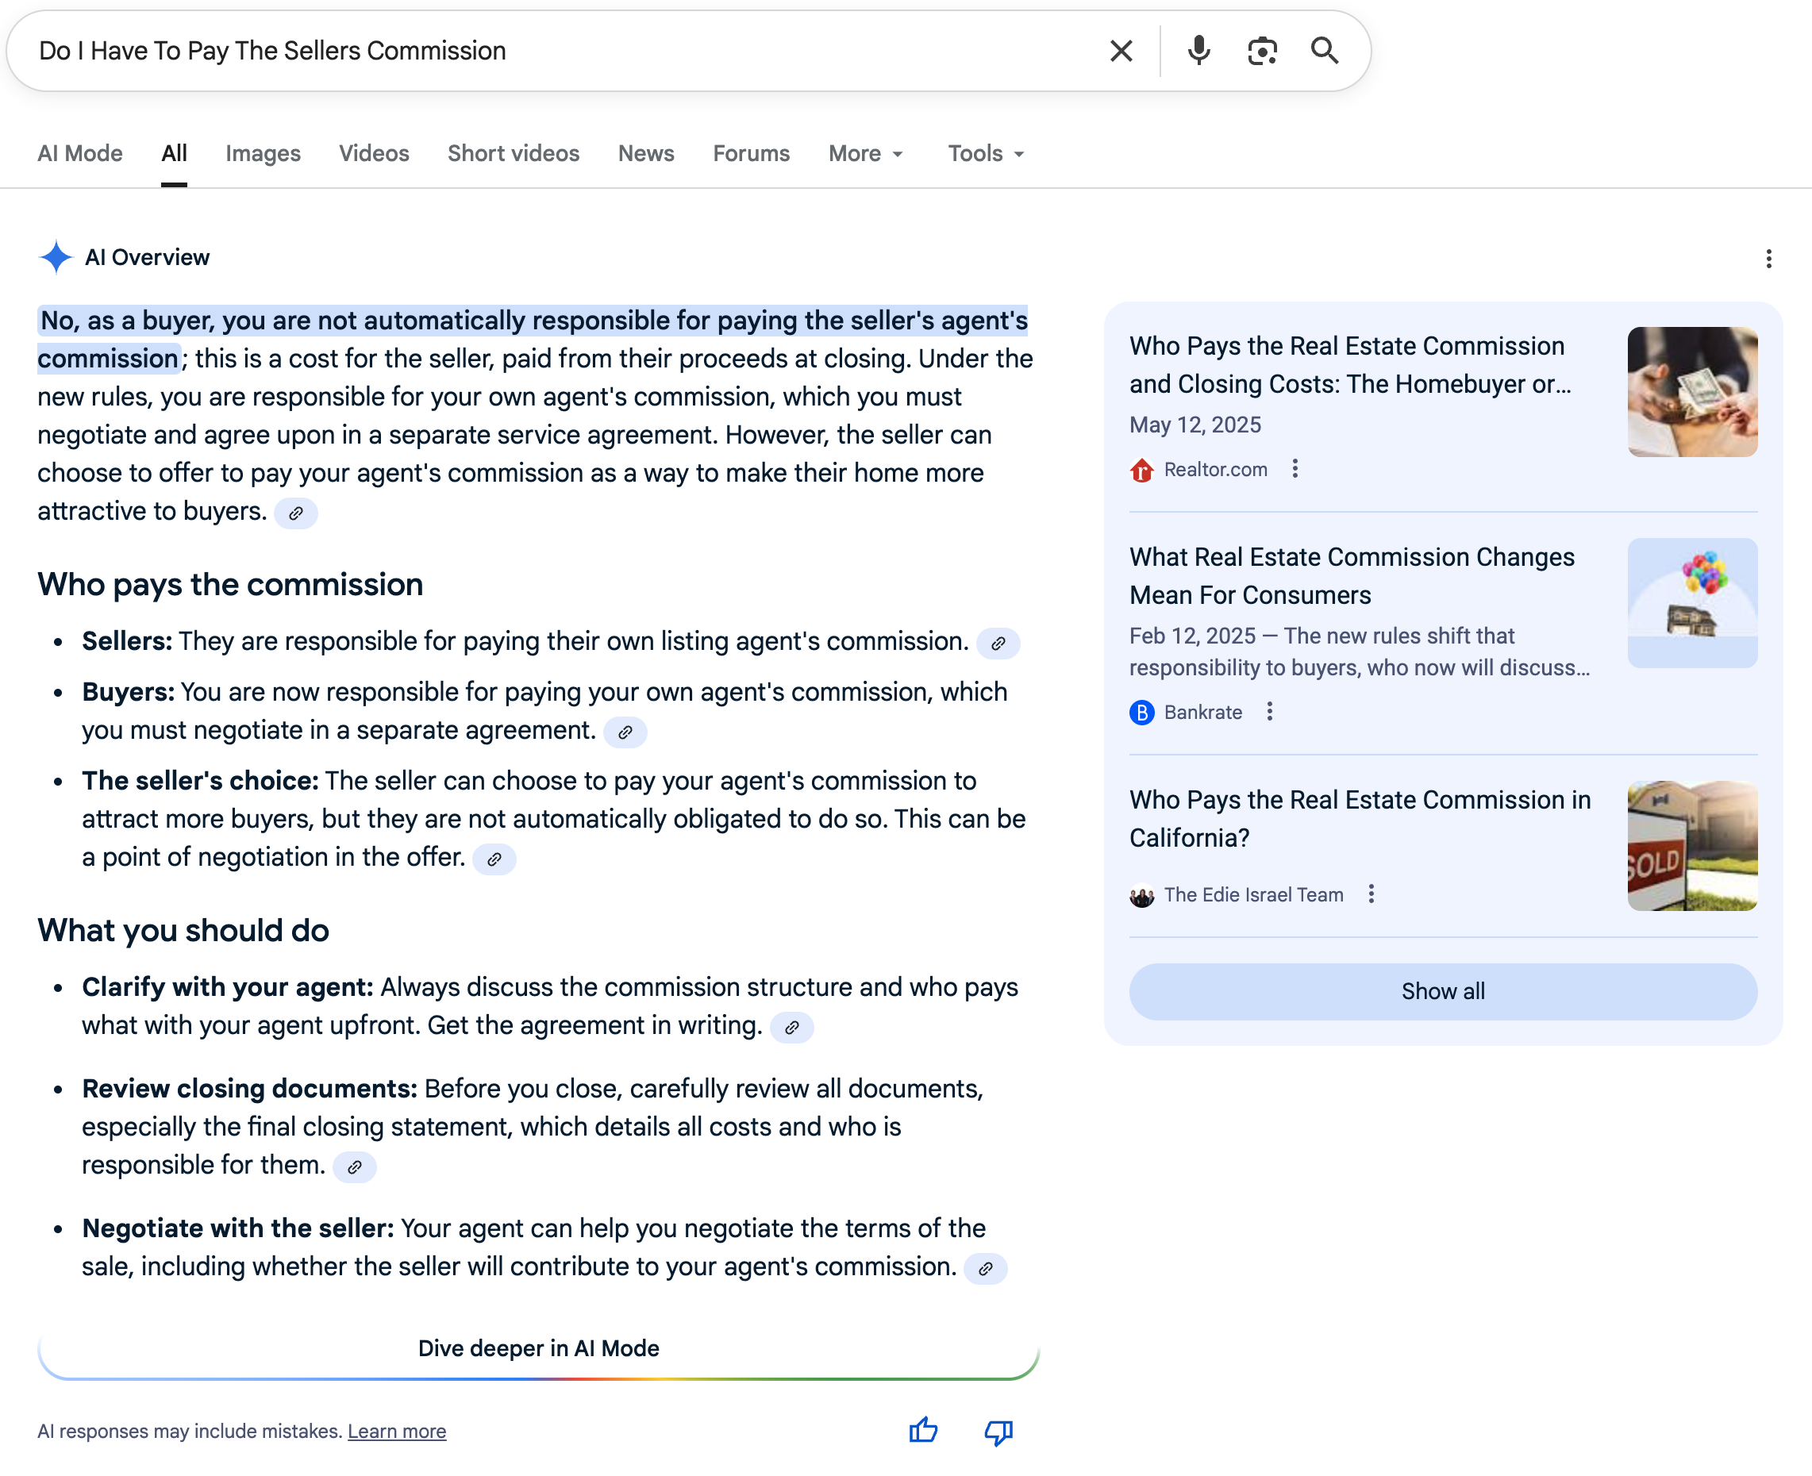The width and height of the screenshot is (1812, 1476).
Task: Give thumbs up on the AI response
Action: [923, 1430]
